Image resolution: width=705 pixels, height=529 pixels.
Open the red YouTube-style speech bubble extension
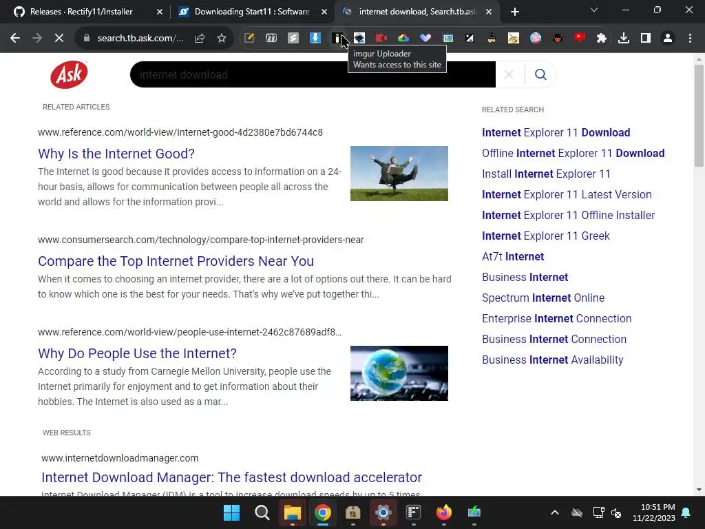point(580,39)
